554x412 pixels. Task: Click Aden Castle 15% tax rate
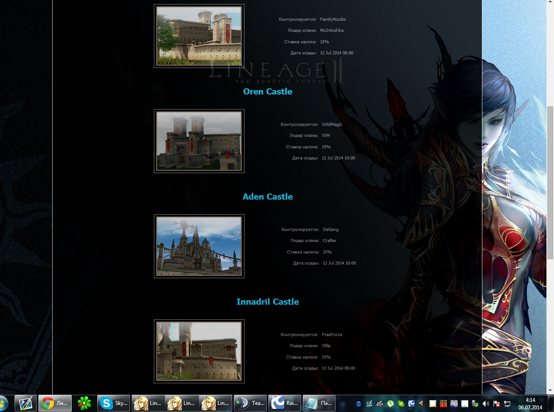pyautogui.click(x=327, y=252)
